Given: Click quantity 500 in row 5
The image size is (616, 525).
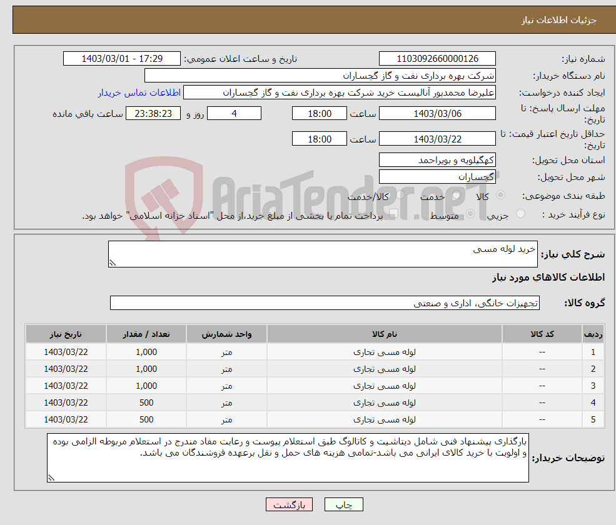Looking at the screenshot, I should pyautogui.click(x=146, y=420).
